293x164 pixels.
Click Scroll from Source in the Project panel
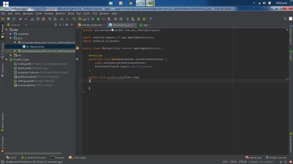coord(55,25)
